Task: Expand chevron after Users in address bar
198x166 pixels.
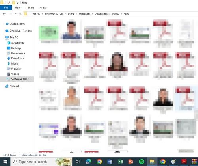Action: click(76, 14)
